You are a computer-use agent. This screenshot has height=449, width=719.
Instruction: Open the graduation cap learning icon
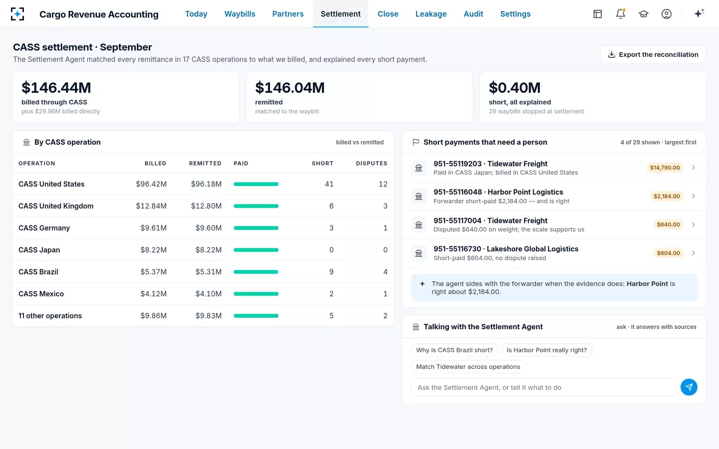[644, 14]
